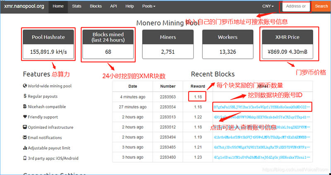Viewport: 331px width, 175px height.
Task: Click the icon beside Optimized infrastructure
Action: pyautogui.click(x=25, y=127)
